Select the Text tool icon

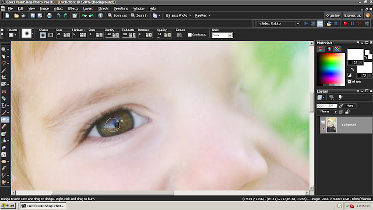pyautogui.click(x=4, y=155)
